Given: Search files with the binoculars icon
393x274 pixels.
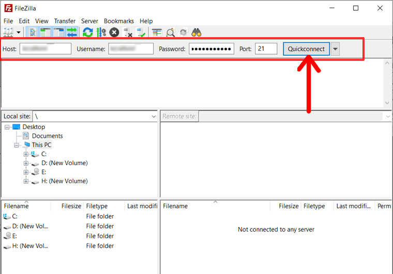Looking at the screenshot, I should [196, 32].
